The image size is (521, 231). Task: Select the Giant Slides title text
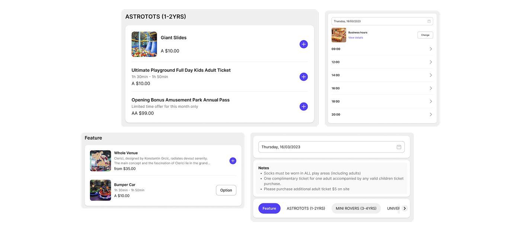(x=174, y=38)
